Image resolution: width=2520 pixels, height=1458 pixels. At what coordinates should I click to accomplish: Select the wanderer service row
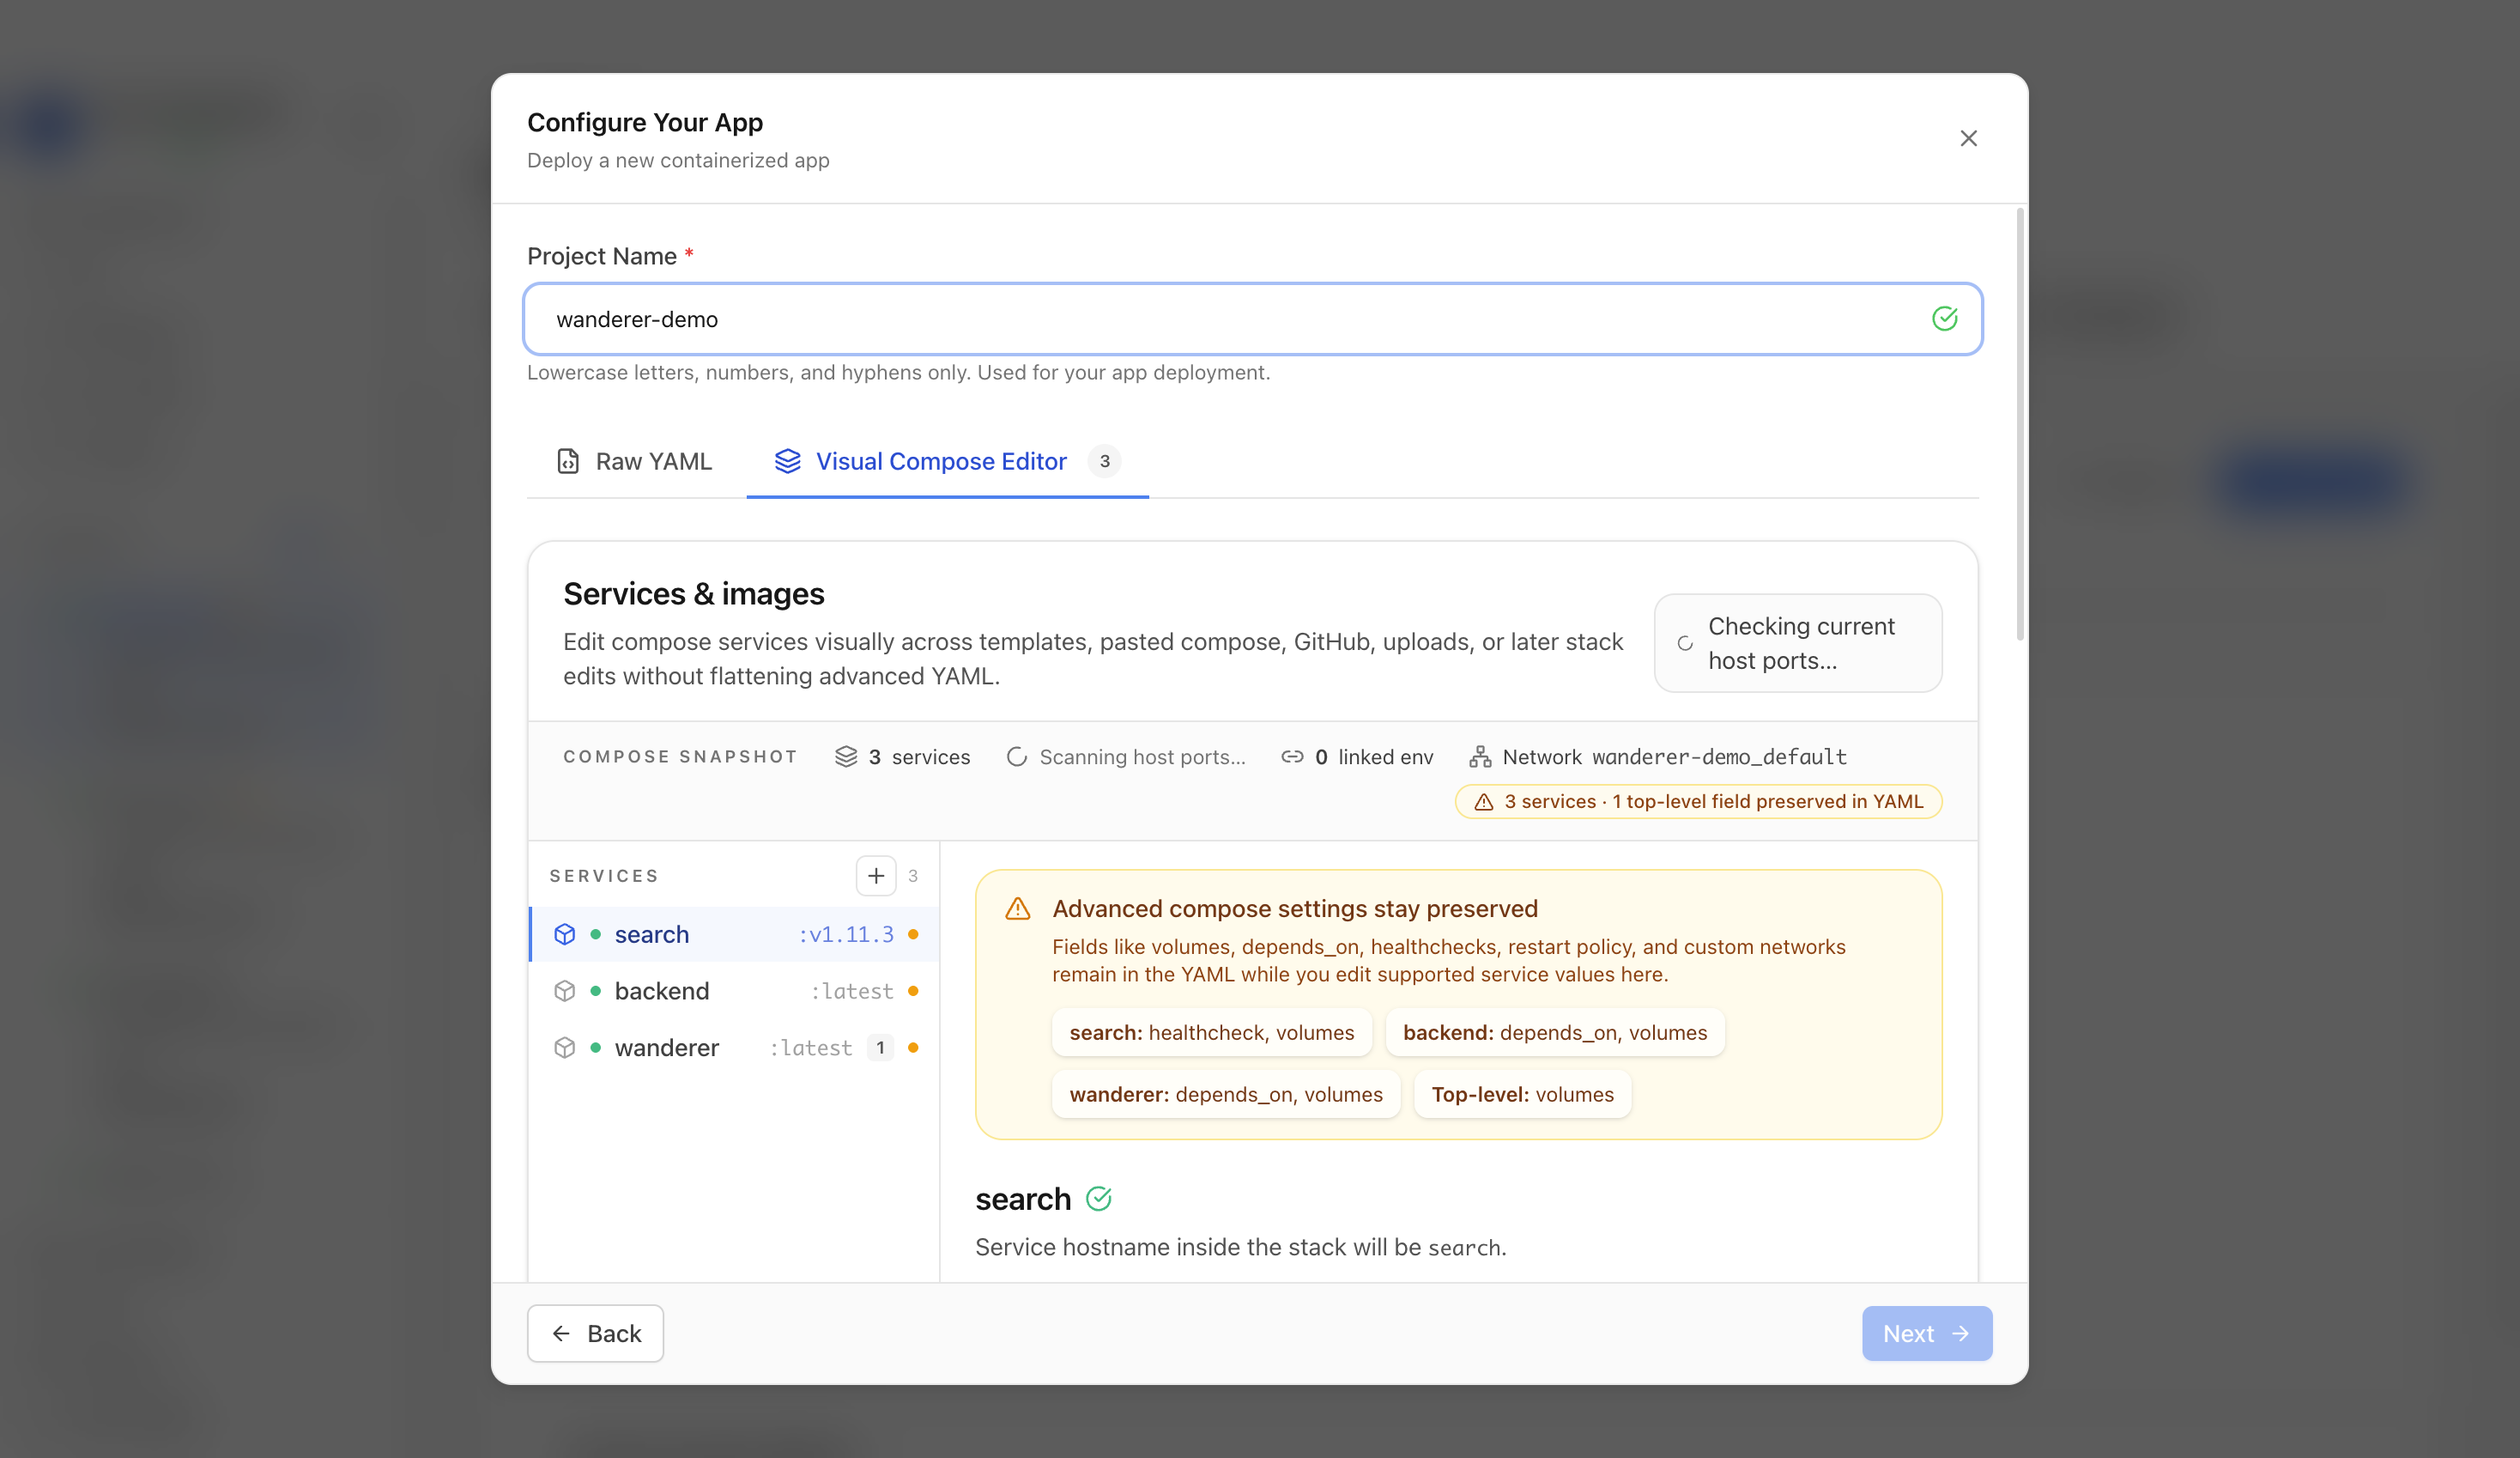tap(734, 1048)
